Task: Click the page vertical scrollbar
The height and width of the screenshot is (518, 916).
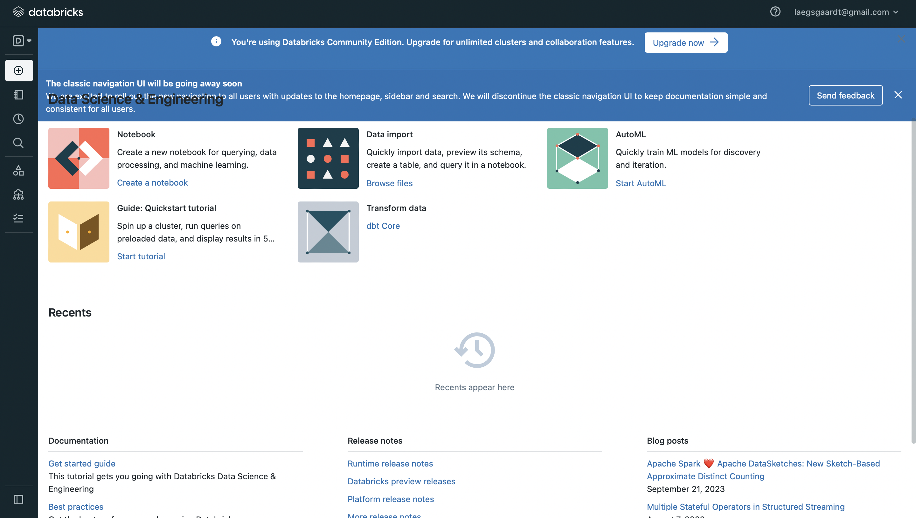Action: (x=913, y=281)
